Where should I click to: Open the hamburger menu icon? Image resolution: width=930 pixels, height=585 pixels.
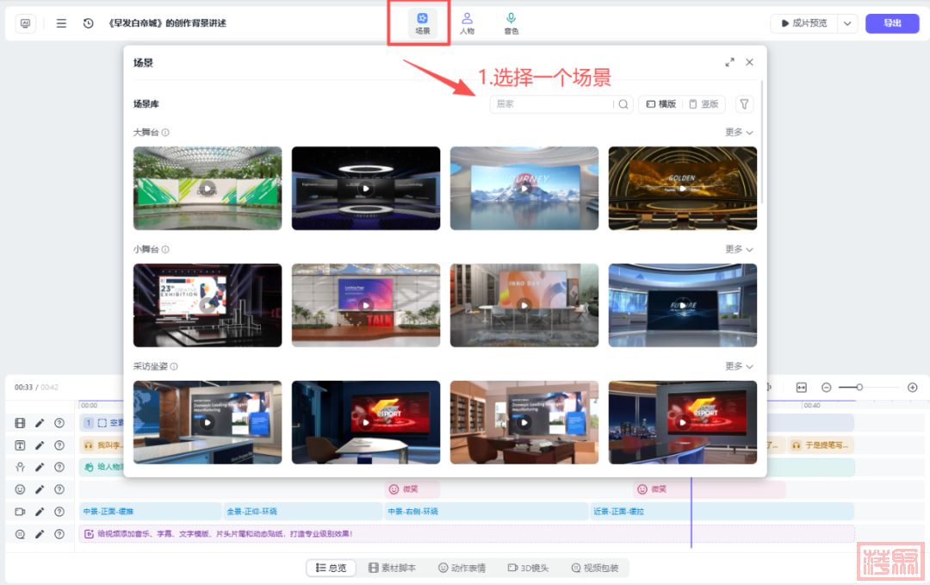(x=61, y=23)
